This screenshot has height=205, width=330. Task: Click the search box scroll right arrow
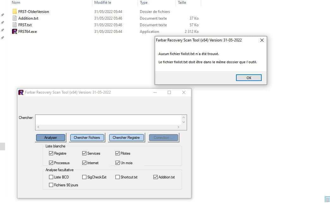click(178, 127)
